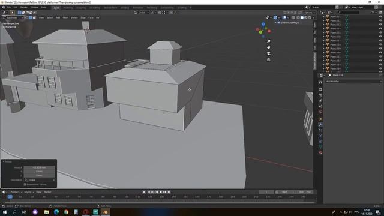The height and width of the screenshot is (216, 384).
Task: Hide Plane.021 with its eye icon
Action: (380, 17)
